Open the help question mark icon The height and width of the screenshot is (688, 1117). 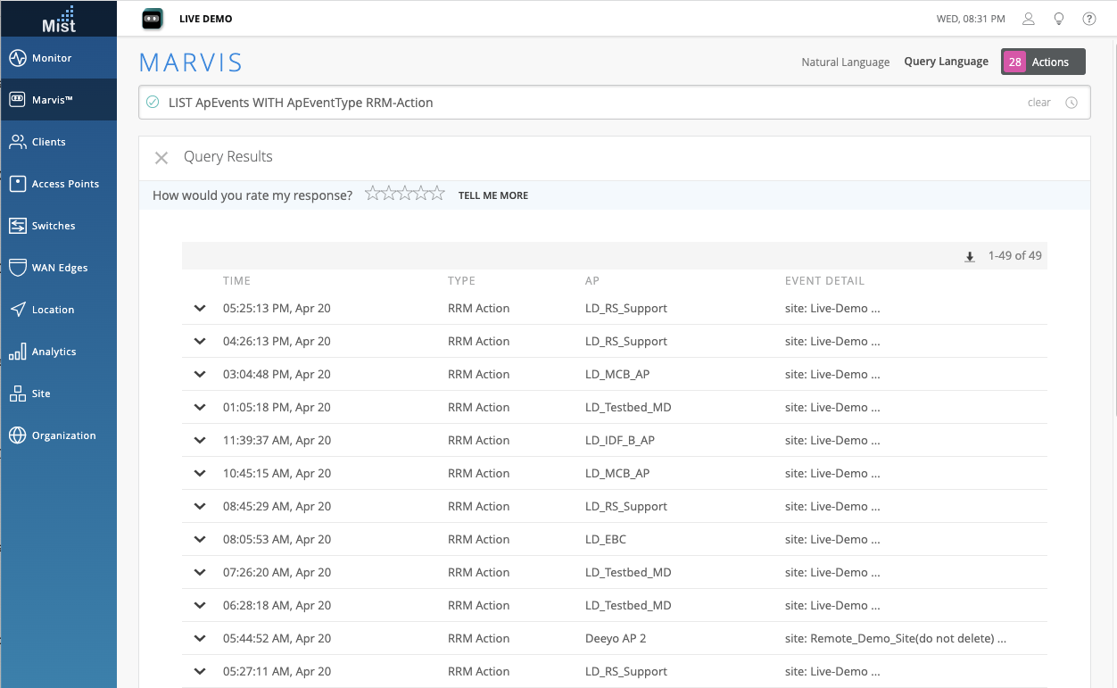(1089, 19)
